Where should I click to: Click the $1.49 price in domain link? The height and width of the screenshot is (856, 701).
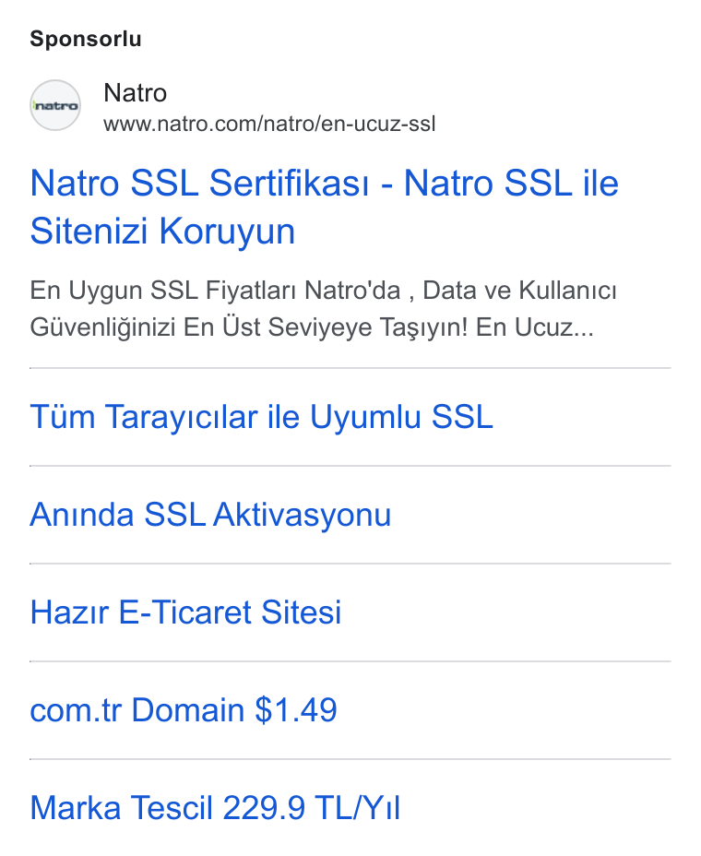[296, 709]
